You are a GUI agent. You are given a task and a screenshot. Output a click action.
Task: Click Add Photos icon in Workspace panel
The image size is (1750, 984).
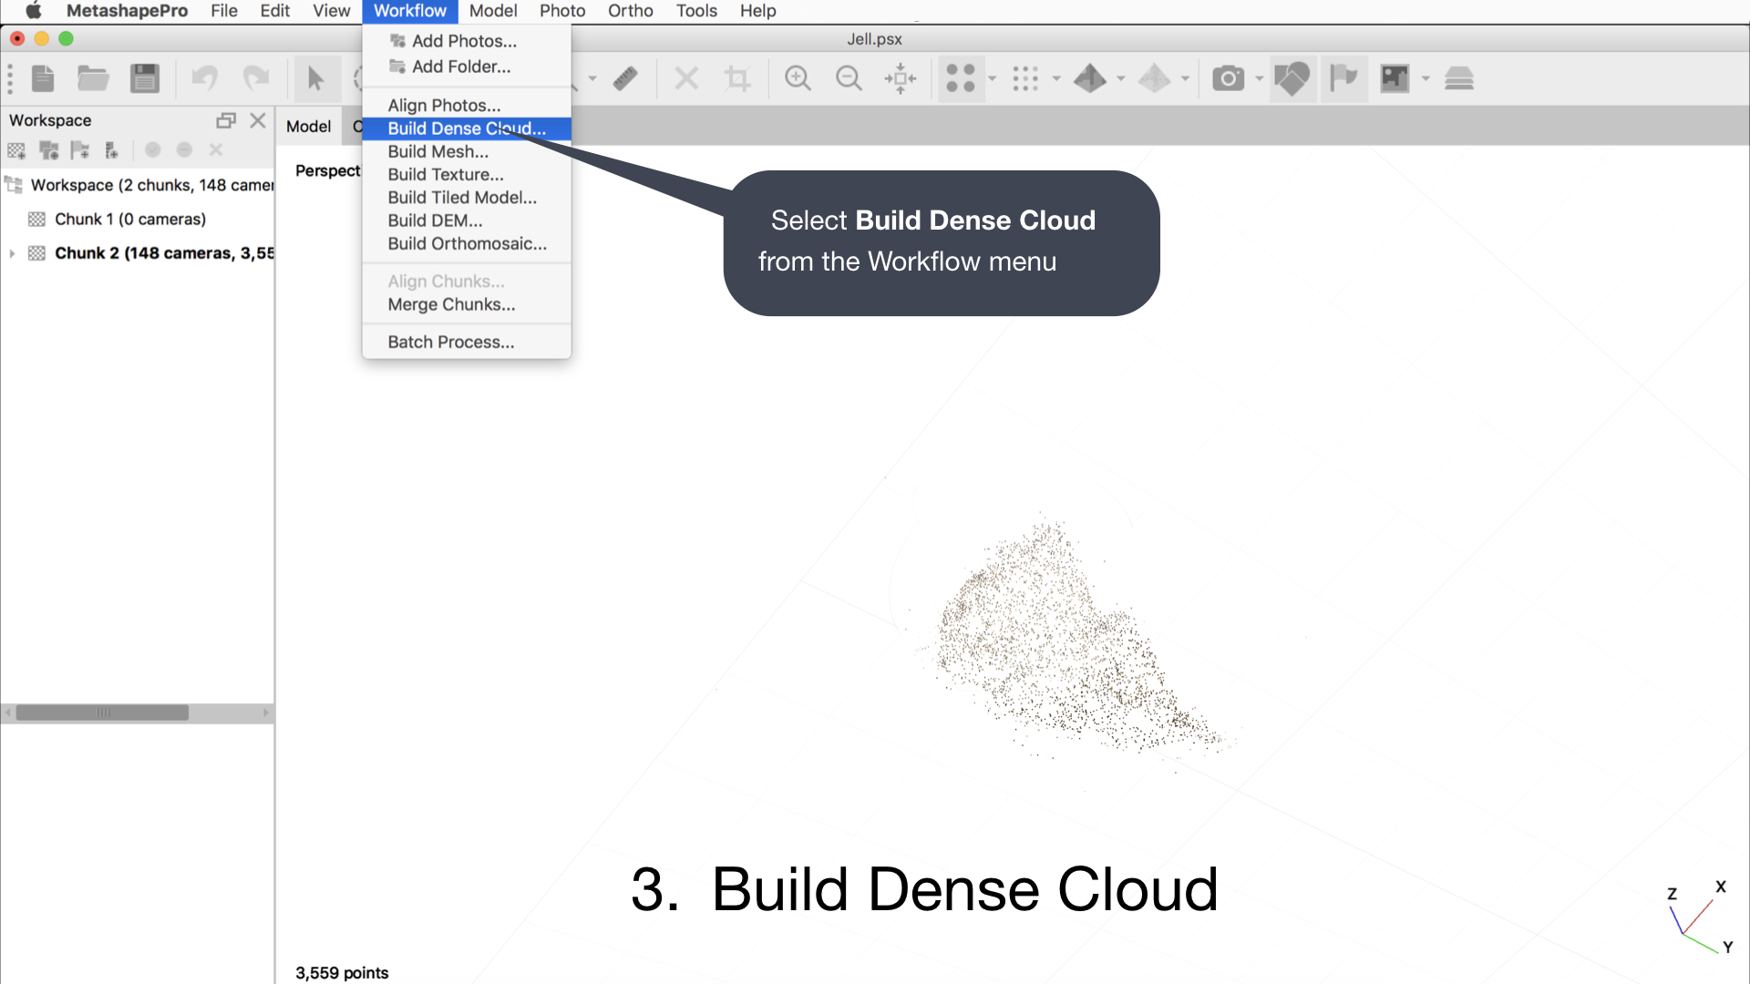coord(48,150)
